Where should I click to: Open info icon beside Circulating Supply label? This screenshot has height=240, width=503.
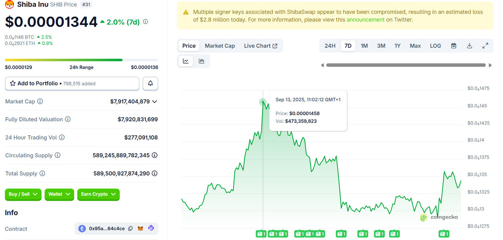pyautogui.click(x=58, y=155)
